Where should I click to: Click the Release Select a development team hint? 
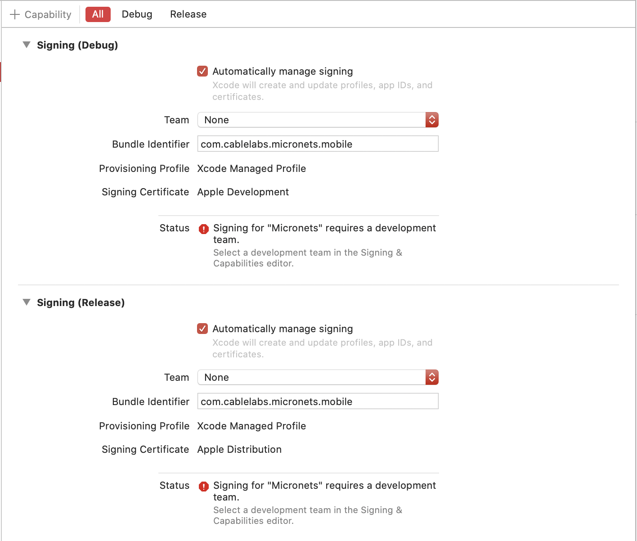click(308, 515)
